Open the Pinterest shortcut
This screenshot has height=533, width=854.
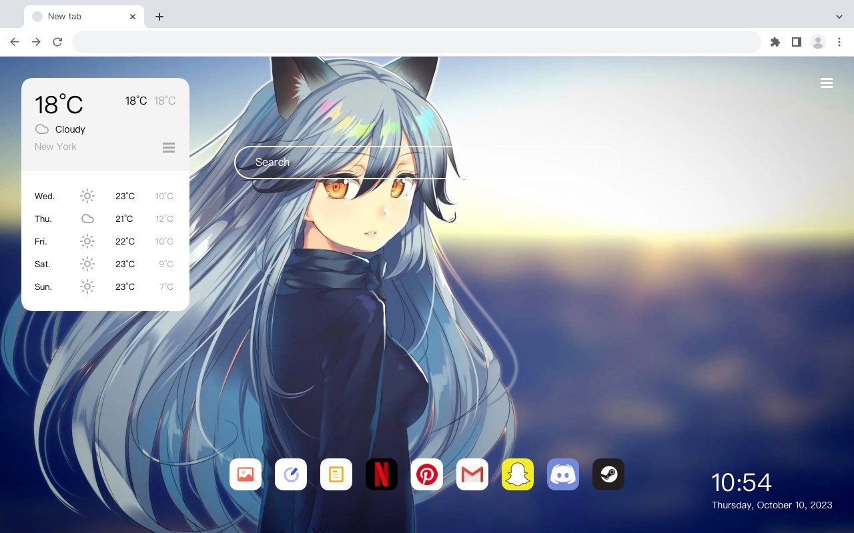coord(427,474)
